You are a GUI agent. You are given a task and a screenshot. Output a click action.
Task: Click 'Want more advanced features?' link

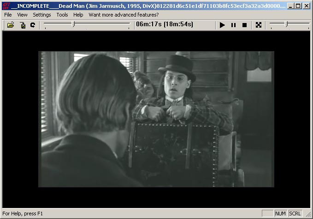[124, 15]
